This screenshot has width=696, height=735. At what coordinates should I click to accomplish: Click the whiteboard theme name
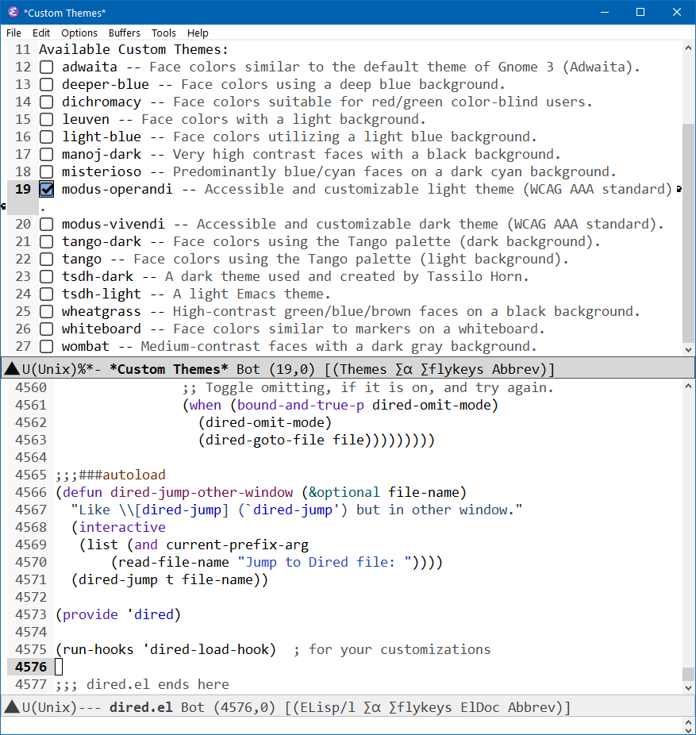coord(102,329)
